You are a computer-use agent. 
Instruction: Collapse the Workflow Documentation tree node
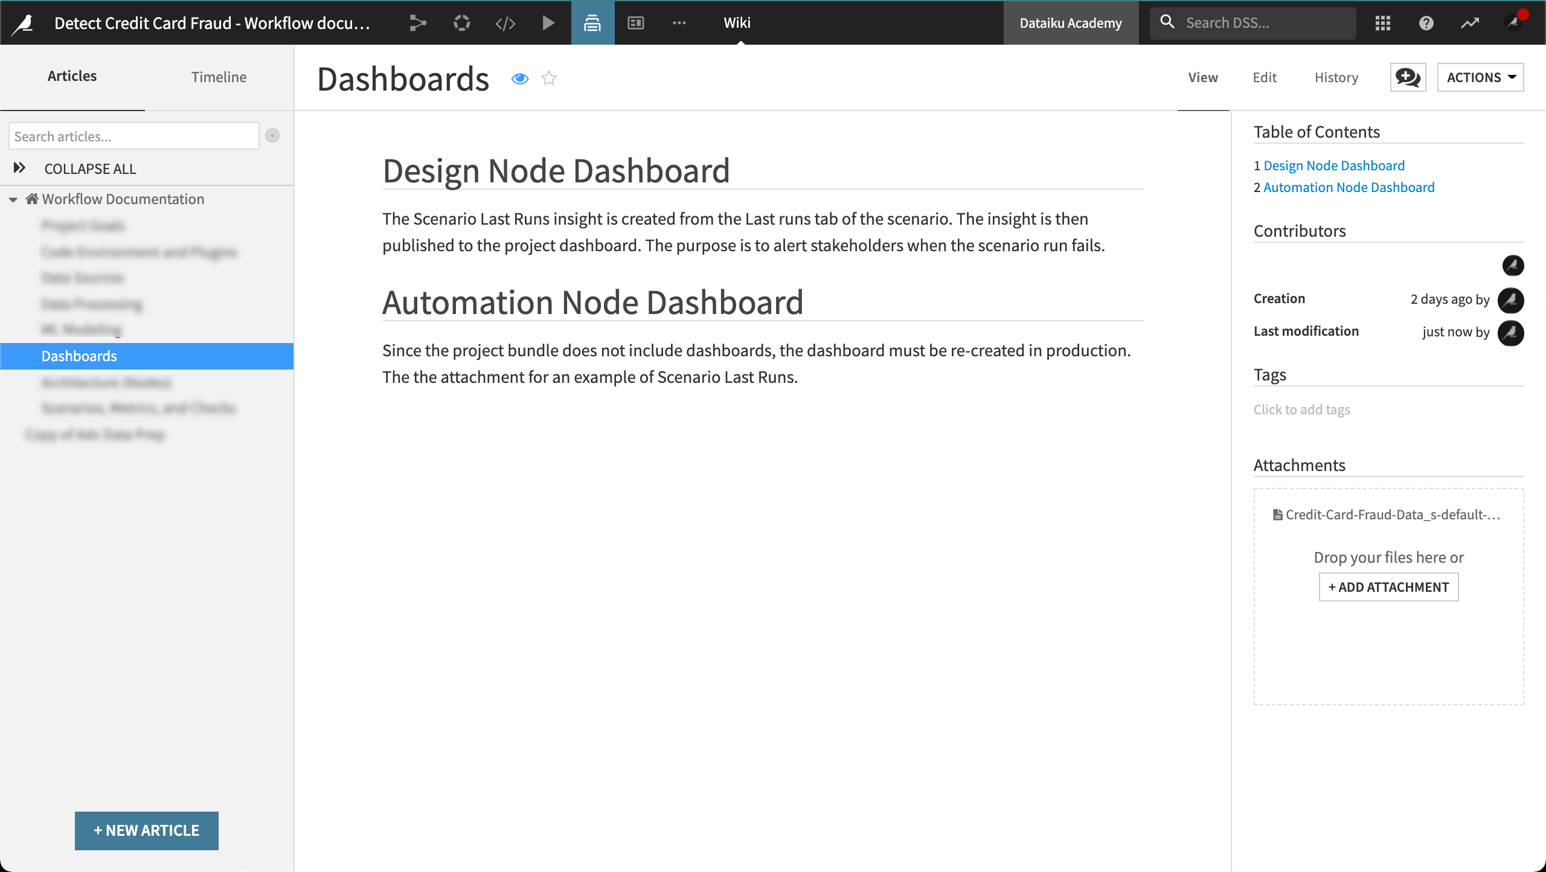click(13, 199)
